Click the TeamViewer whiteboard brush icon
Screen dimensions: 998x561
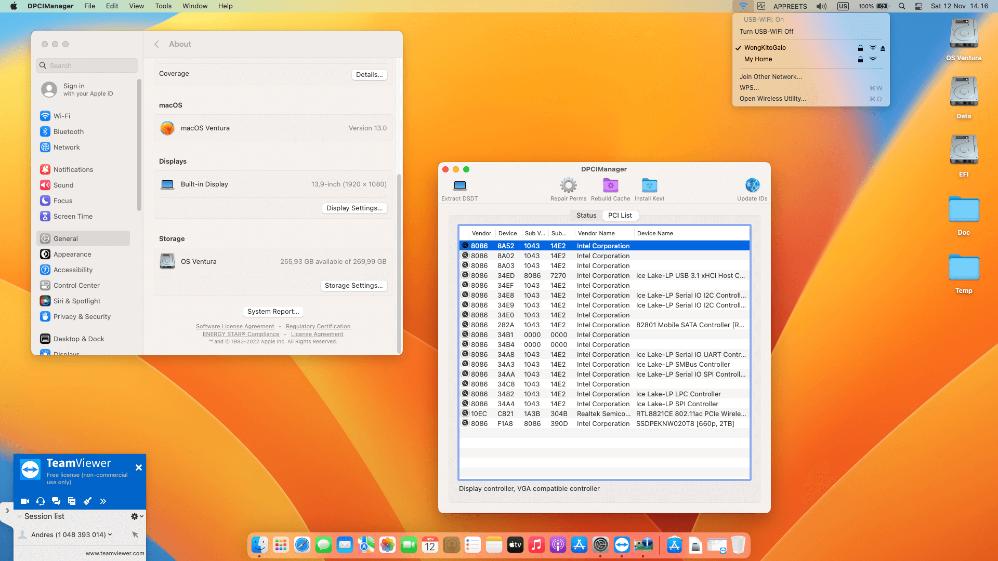point(87,501)
